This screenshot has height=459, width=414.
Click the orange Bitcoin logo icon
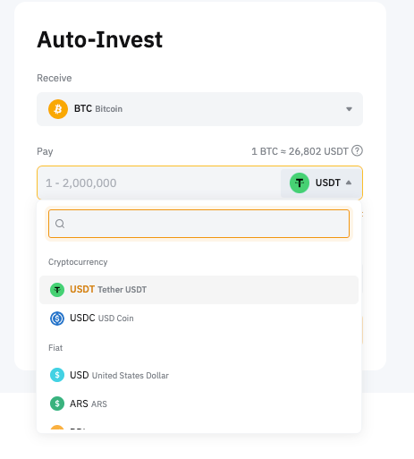tap(58, 109)
